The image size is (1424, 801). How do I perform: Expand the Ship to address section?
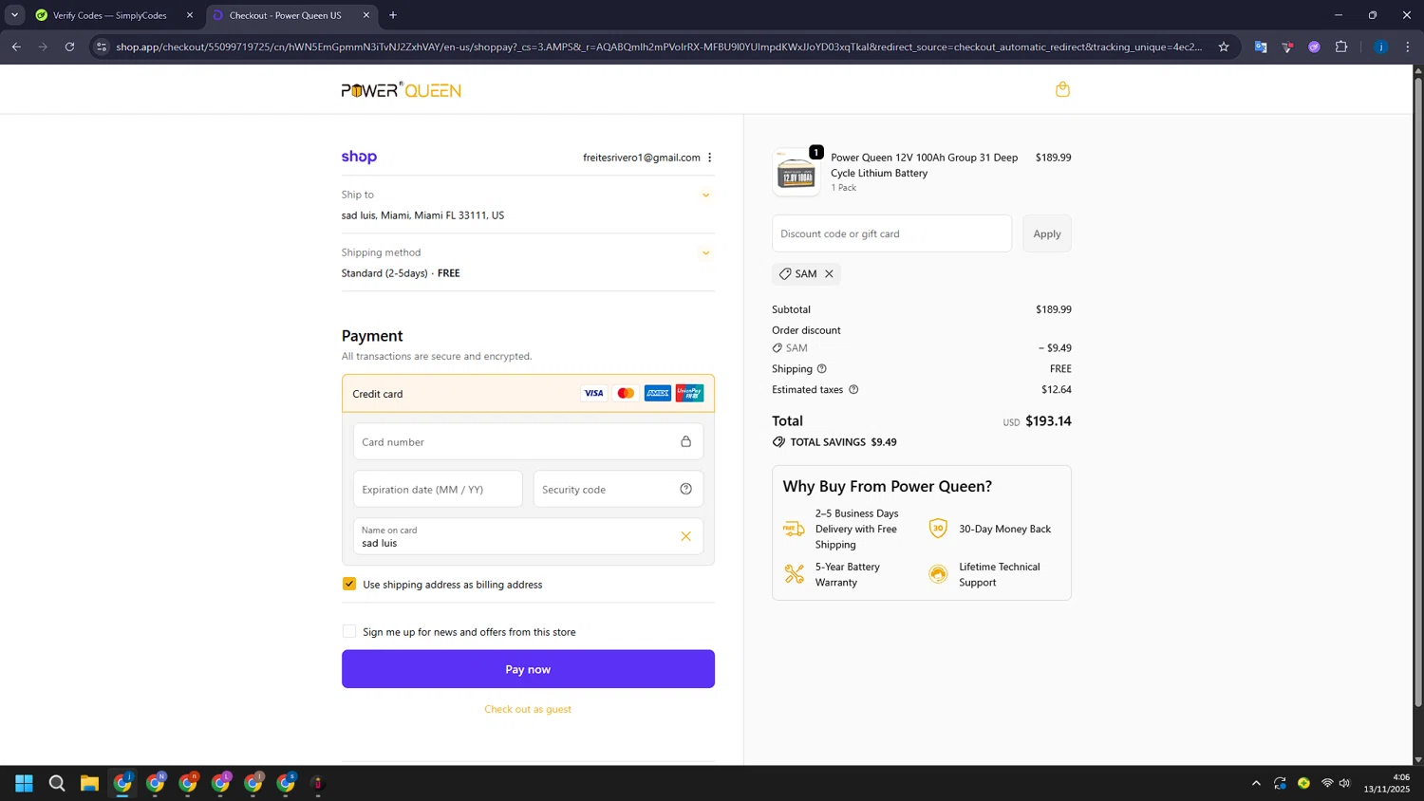pos(705,196)
